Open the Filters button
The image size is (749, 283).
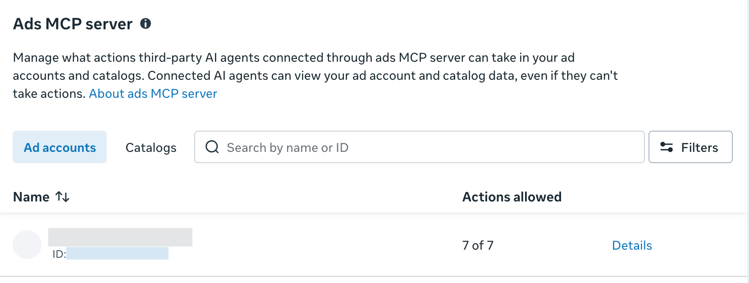pos(690,147)
